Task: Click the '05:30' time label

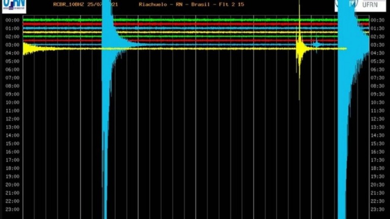Action: coord(378,61)
